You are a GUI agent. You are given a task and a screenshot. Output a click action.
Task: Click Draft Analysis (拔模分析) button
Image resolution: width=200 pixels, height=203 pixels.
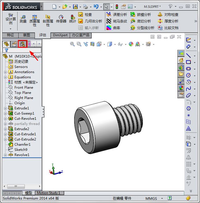[x=141, y=14]
